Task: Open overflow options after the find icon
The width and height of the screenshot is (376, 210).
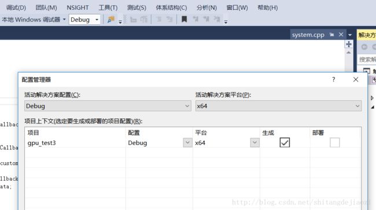Action: tap(120, 22)
